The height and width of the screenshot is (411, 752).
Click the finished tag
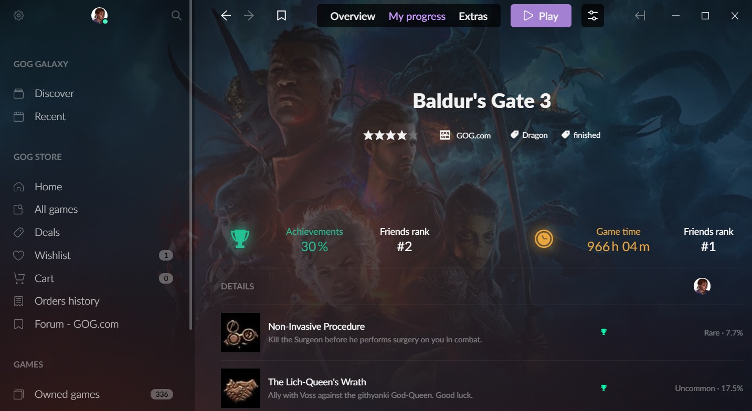pos(581,135)
